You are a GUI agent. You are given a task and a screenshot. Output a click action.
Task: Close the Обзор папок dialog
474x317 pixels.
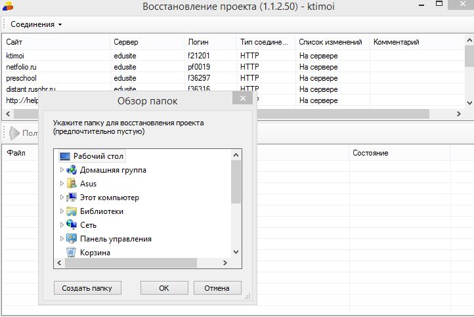tap(243, 100)
